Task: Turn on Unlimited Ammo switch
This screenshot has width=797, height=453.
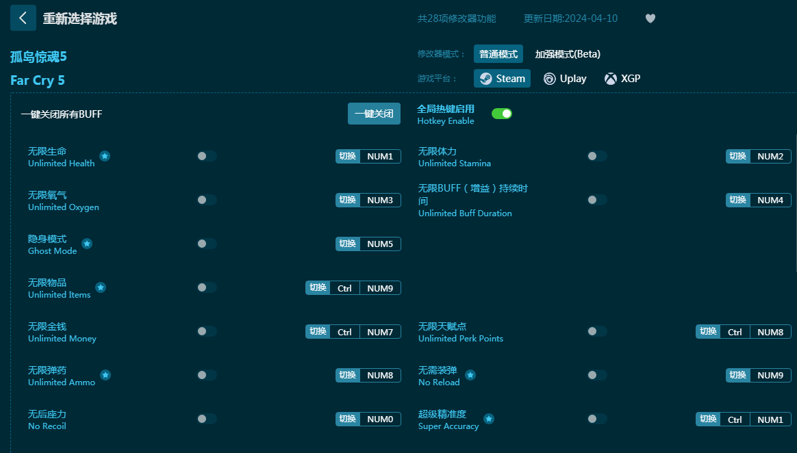Action: click(x=207, y=375)
